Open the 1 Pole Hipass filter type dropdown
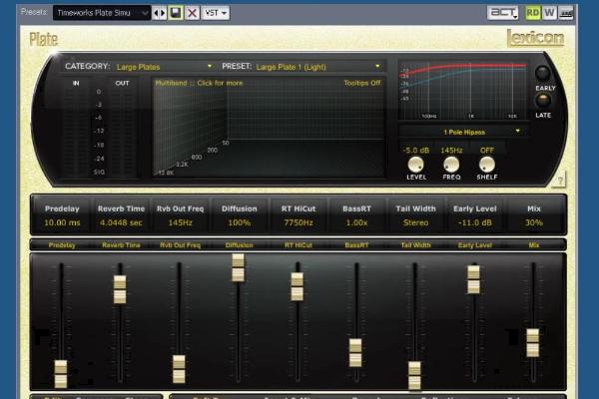The height and width of the screenshot is (399, 599). (464, 132)
